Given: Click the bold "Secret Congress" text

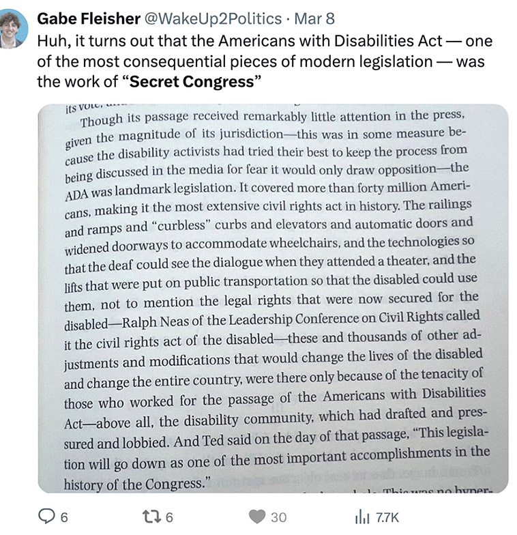Looking at the screenshot, I should [192, 82].
